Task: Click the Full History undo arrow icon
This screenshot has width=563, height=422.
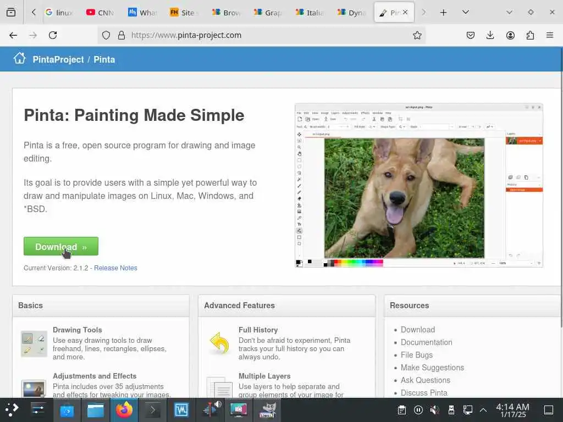Action: tap(219, 343)
